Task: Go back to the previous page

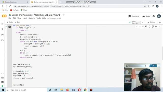Action: tap(3, 6)
